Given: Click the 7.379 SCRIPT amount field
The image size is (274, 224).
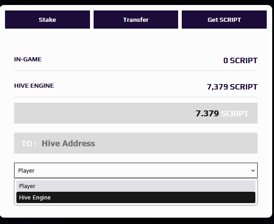Looking at the screenshot, I should [136, 113].
